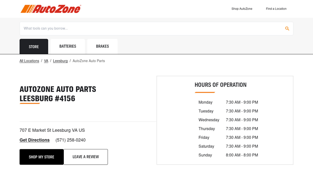Screen dimensions: 313x176
Task: Select the STORE tab
Action: click(34, 47)
